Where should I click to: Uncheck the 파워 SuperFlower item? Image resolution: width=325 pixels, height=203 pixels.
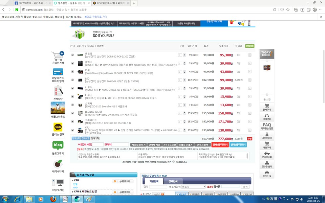click(x=72, y=72)
